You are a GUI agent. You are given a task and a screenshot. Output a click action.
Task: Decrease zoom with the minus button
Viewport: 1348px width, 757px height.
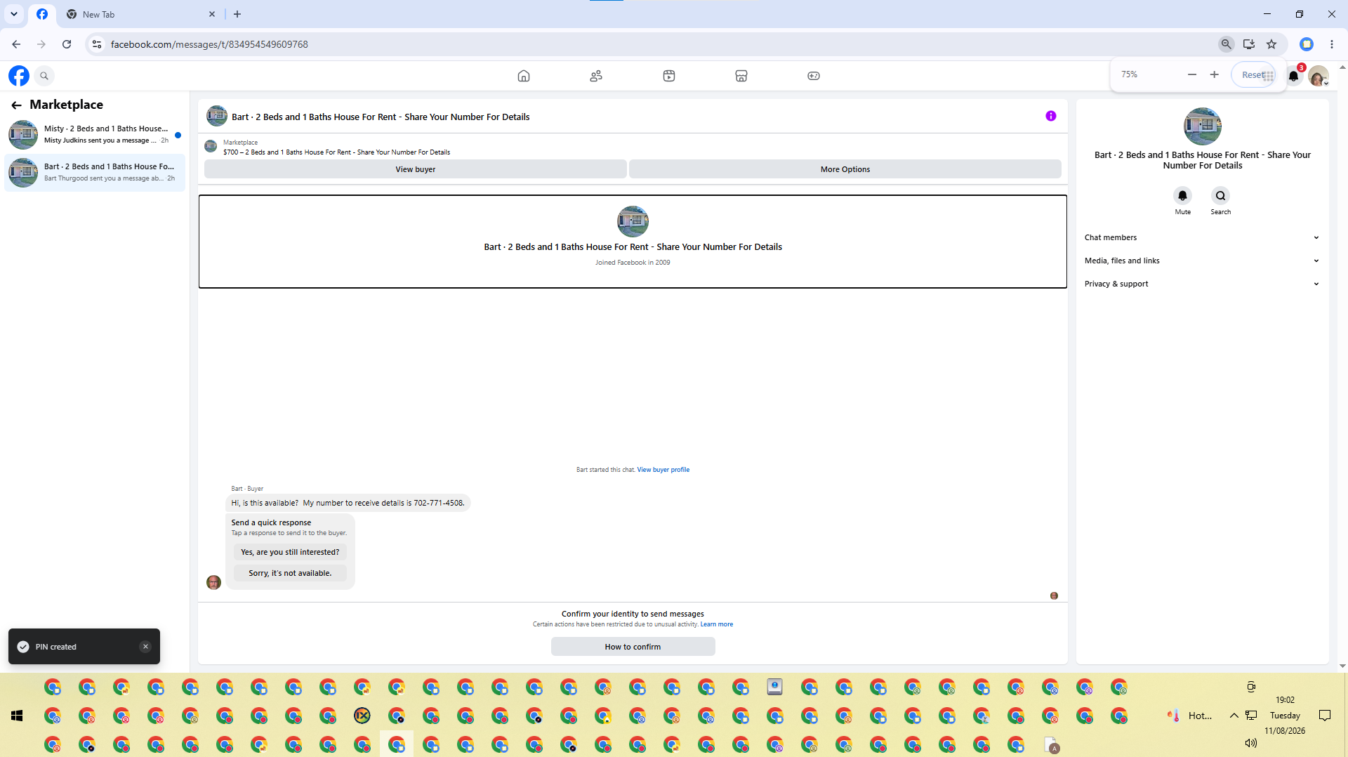1192,74
